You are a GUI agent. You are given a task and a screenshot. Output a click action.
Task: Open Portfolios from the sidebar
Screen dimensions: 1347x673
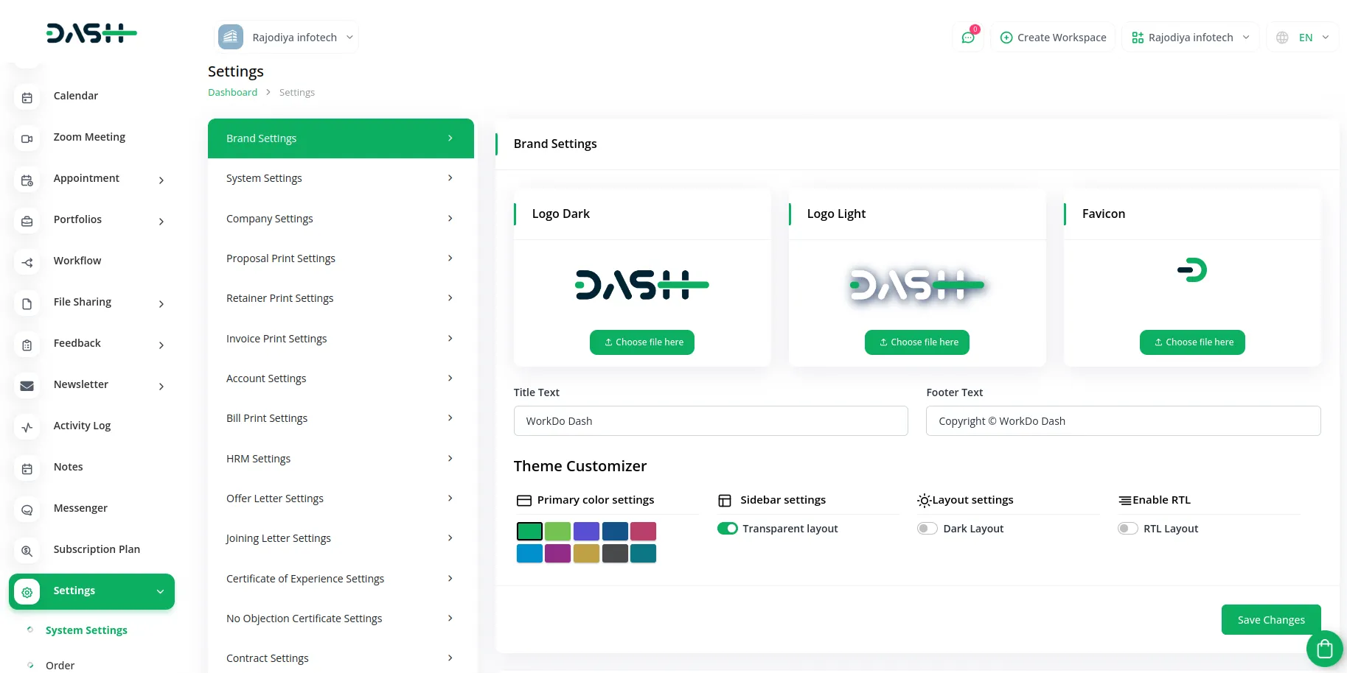[x=27, y=220]
